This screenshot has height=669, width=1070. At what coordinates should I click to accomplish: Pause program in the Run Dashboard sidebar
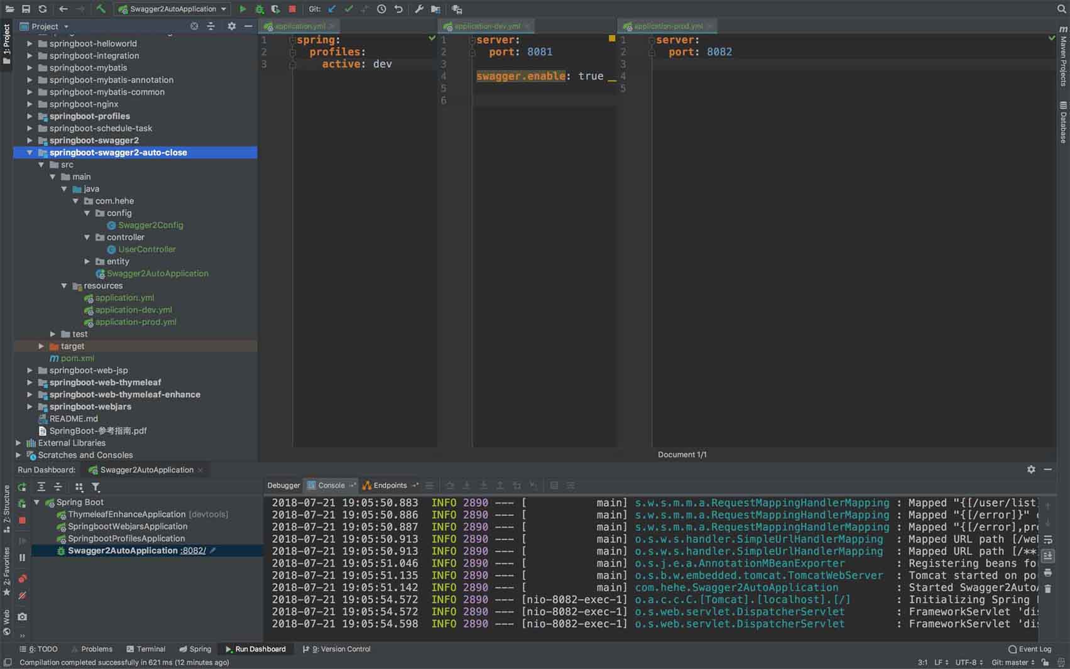22,557
